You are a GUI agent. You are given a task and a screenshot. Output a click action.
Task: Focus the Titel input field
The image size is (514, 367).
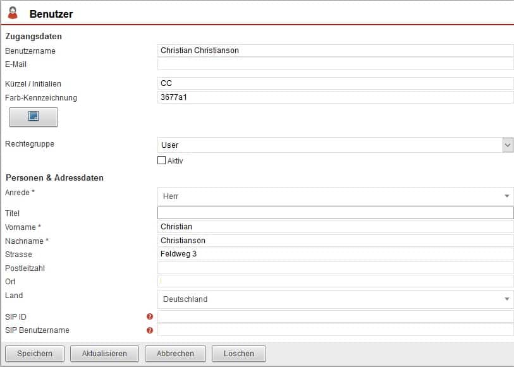[335, 213]
